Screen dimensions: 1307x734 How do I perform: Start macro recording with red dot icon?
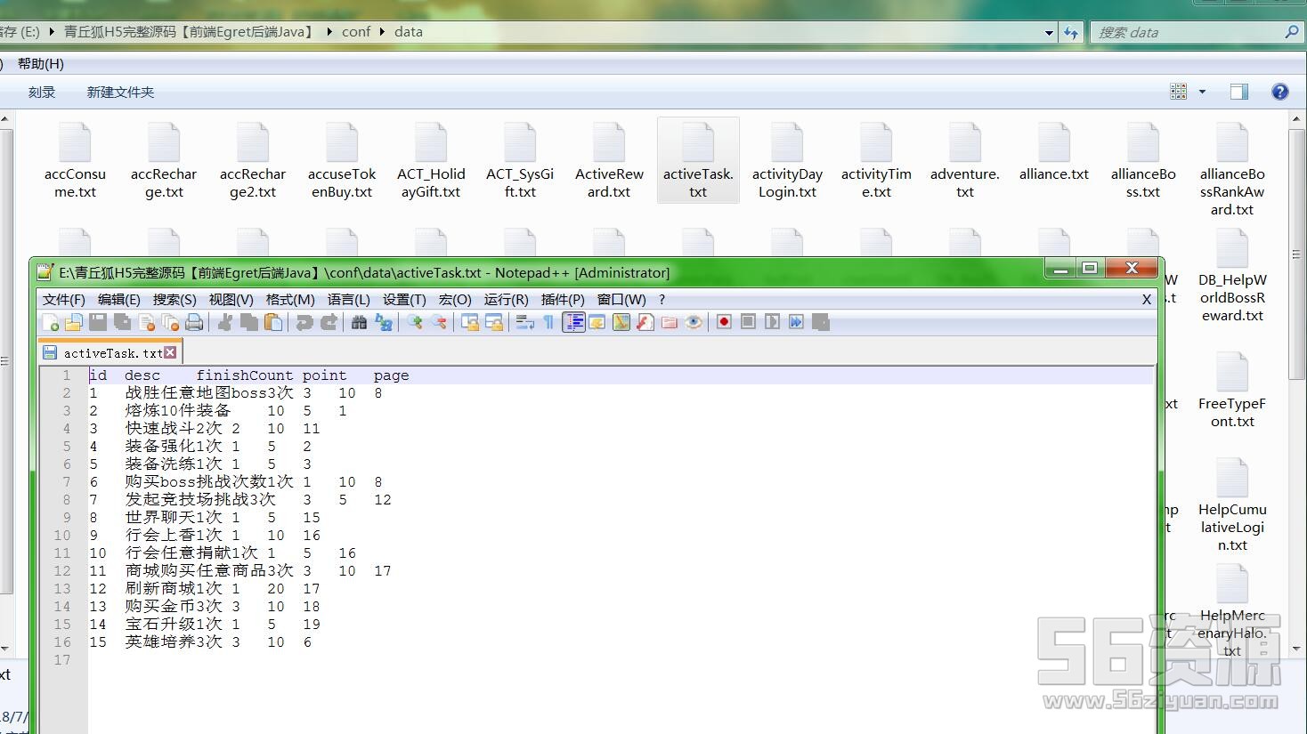coord(724,322)
